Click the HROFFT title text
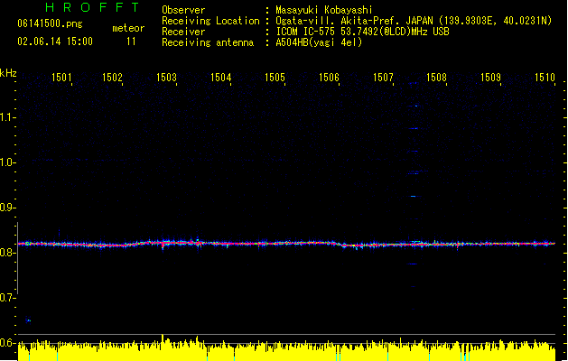Viewport: 568px width, 361px height. click(92, 7)
